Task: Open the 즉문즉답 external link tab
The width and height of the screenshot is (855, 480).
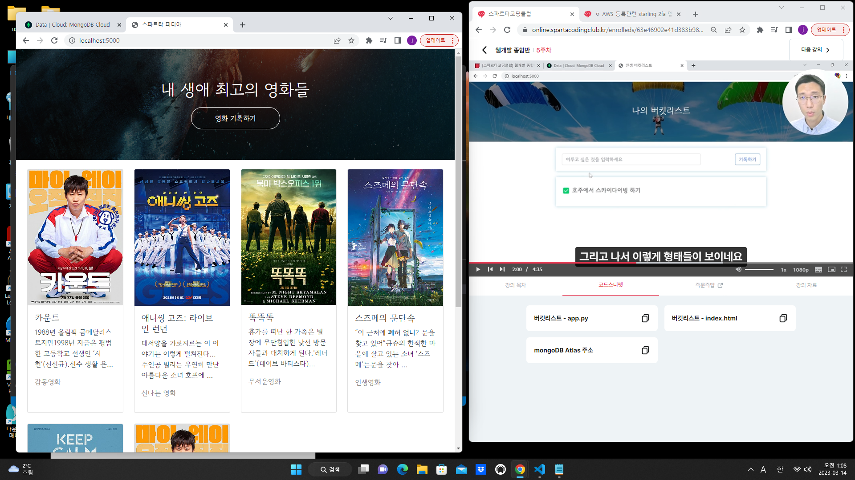Action: click(709, 285)
